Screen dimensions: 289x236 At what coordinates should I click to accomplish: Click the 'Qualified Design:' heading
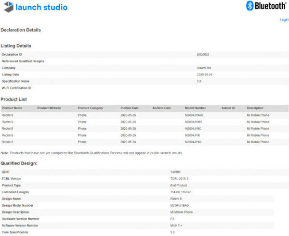pos(19,163)
